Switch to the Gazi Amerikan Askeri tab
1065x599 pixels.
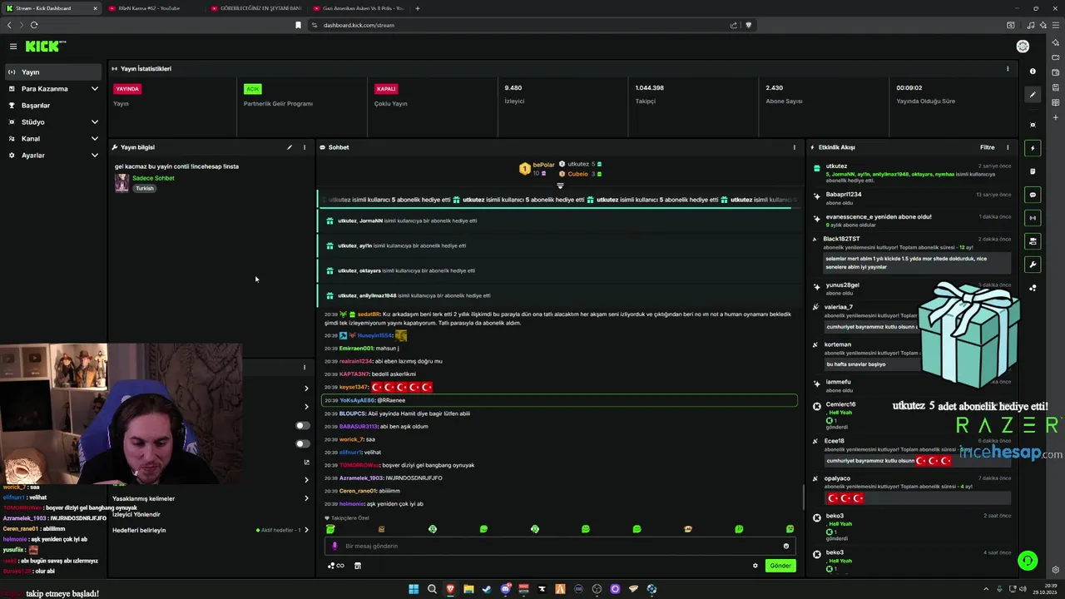(x=363, y=8)
